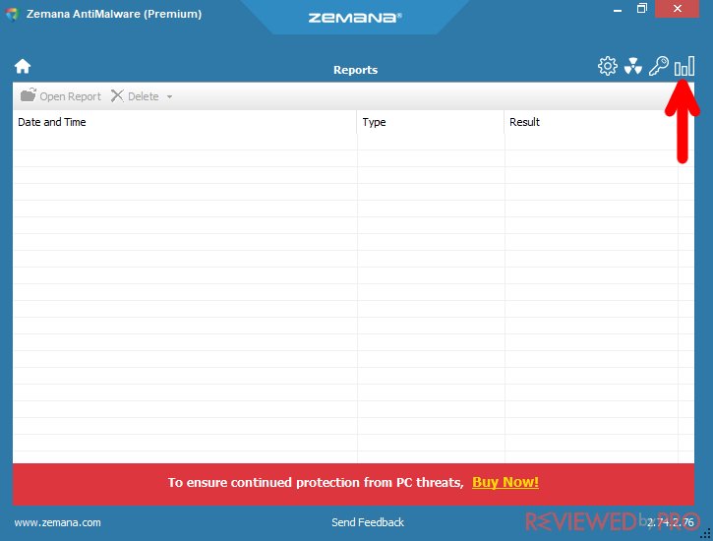Screen dimensions: 713x541
Task: Sort by Result column header
Action: click(591, 122)
